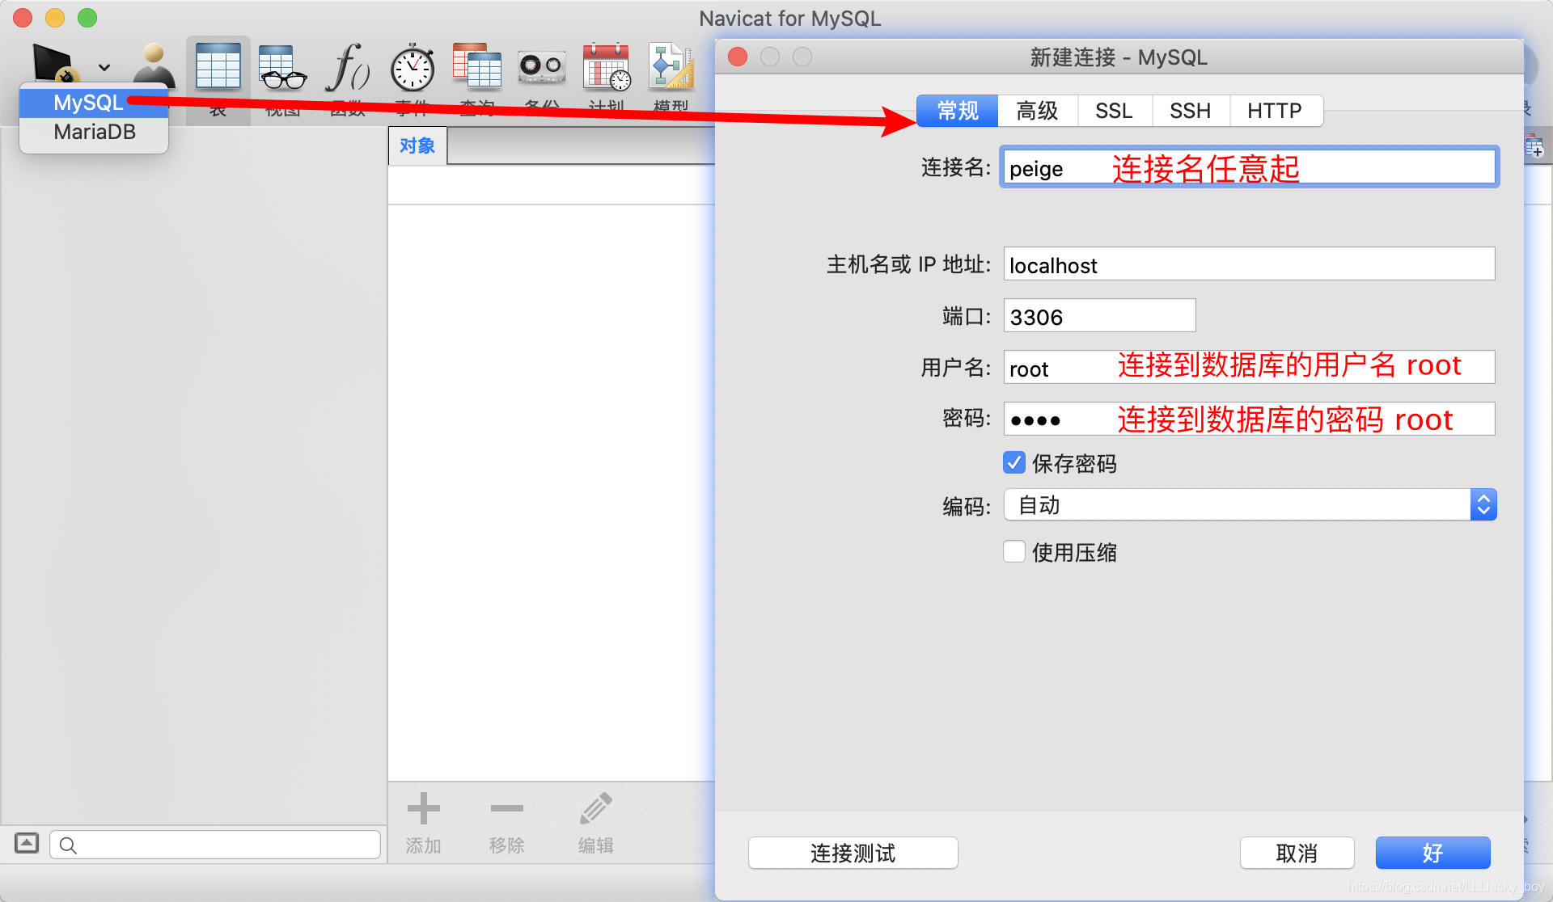Open the Schedule calendar toolbar icon
The image size is (1553, 902).
coord(606,67)
